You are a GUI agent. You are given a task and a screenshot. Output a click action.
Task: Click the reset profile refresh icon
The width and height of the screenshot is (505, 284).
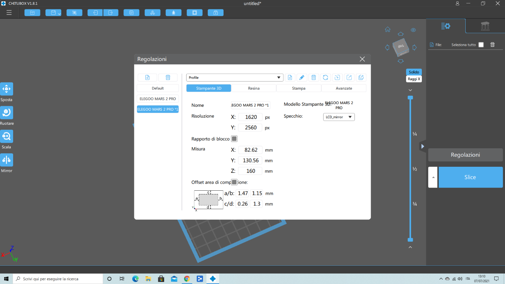326,77
